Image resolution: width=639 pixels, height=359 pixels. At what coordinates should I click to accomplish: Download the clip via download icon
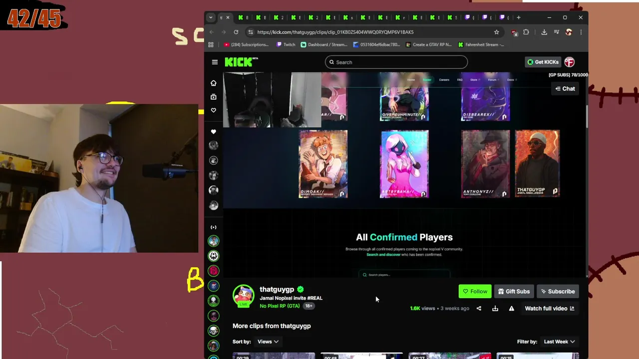pyautogui.click(x=495, y=309)
